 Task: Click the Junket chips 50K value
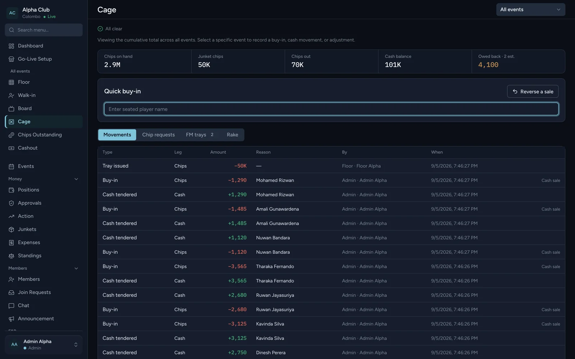click(204, 65)
